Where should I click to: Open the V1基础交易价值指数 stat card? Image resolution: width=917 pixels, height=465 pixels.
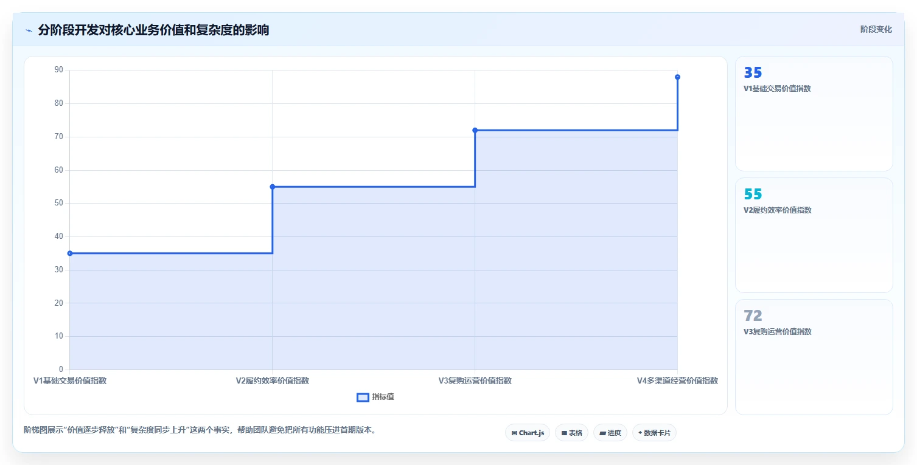814,114
